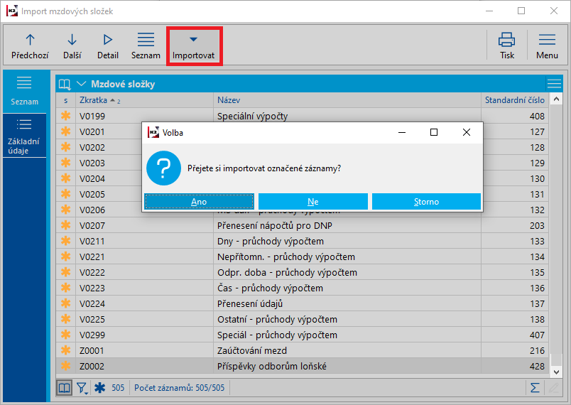571x405 pixels.
Task: Select the V0225 row
Action: (303, 319)
